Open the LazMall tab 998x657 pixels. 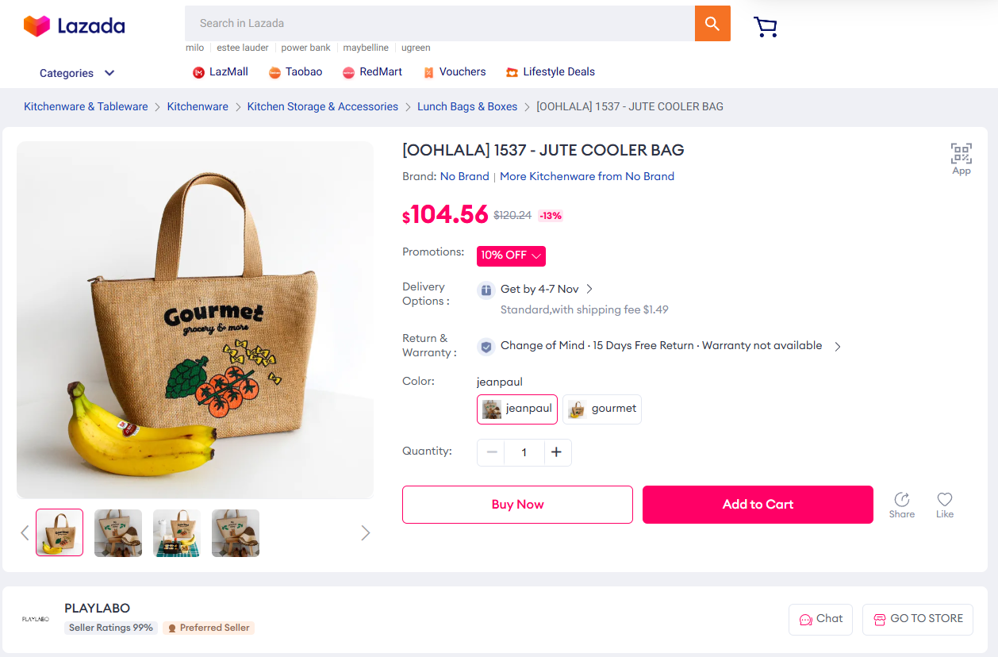click(x=221, y=72)
